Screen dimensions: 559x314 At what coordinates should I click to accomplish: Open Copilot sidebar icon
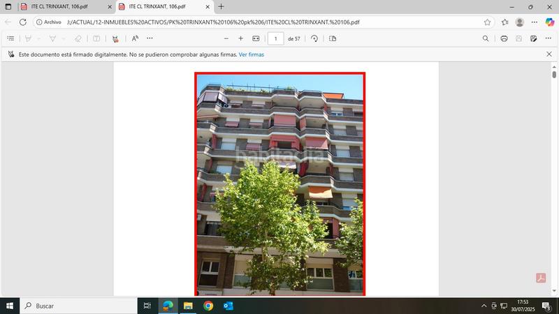550,22
